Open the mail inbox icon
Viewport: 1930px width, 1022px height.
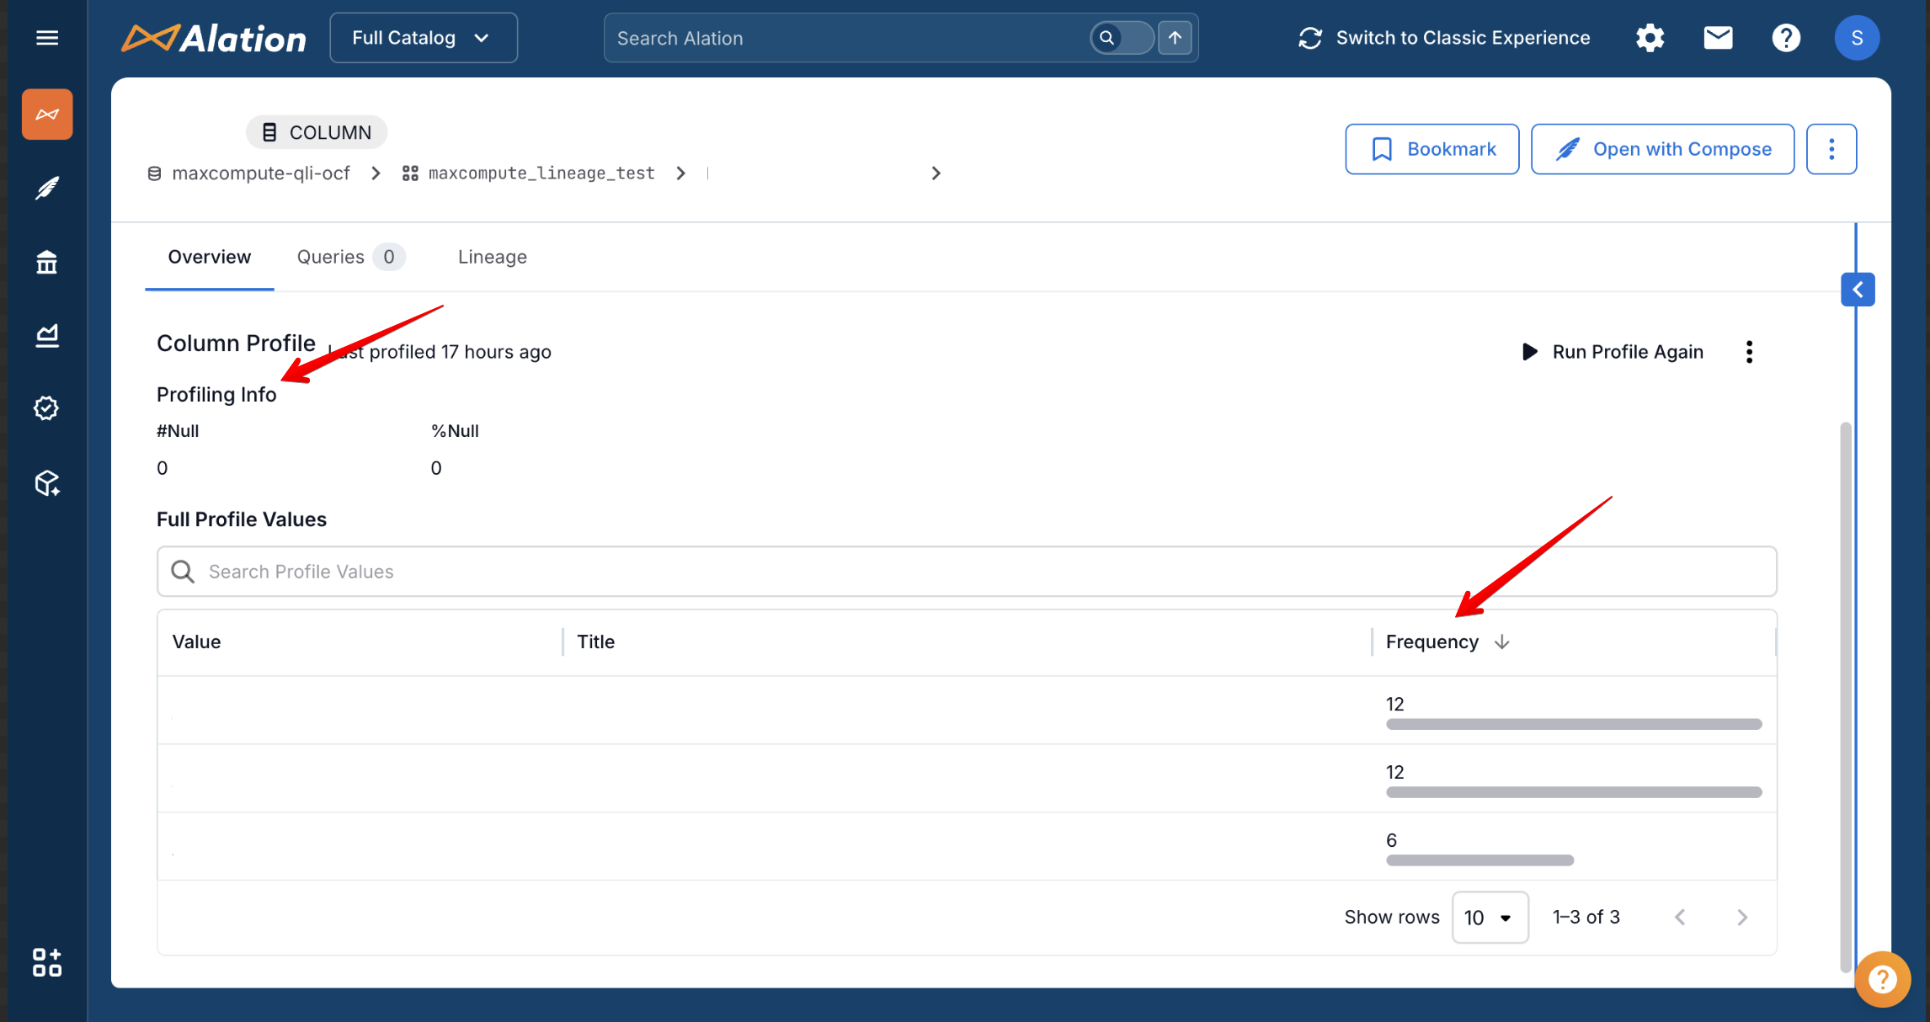1718,38
